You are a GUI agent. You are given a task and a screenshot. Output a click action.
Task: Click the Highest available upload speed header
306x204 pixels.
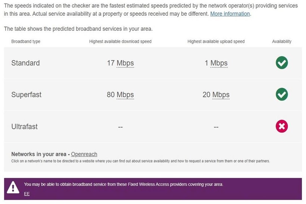(x=216, y=41)
